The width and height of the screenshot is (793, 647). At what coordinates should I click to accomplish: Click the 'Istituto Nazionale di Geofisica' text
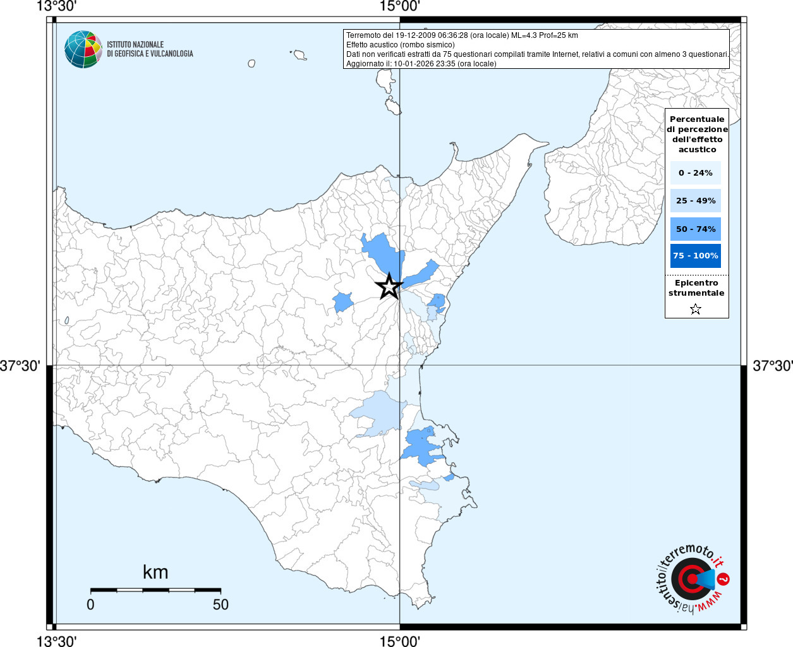click(150, 49)
